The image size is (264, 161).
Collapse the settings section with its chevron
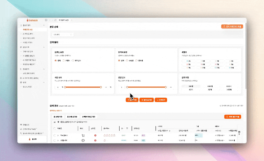(x=44, y=83)
